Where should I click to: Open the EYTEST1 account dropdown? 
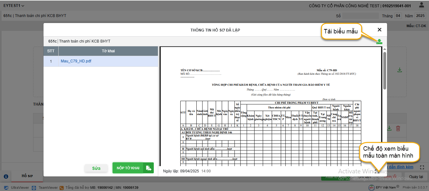click(14, 6)
